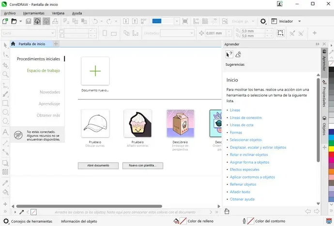This screenshot has width=334, height=226.
Task: Select the Pick tool in toolbox
Action: pos(5,45)
